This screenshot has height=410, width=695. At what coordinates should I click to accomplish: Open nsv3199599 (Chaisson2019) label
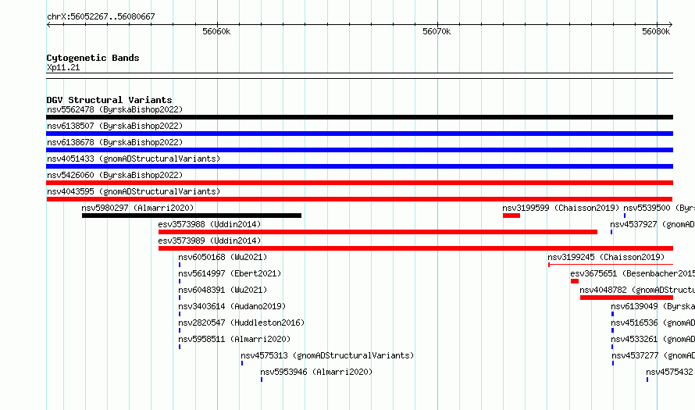point(561,208)
